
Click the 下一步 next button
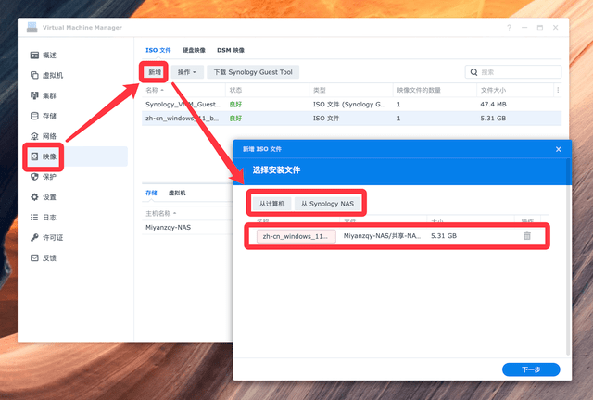[531, 369]
